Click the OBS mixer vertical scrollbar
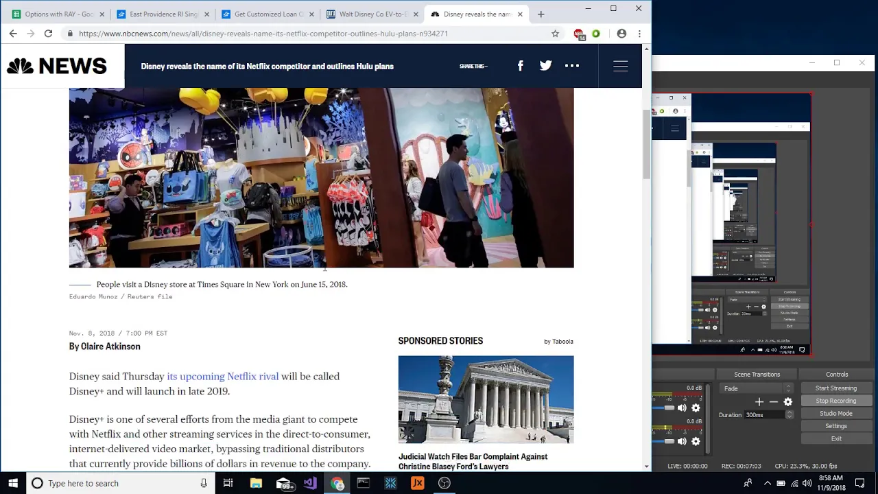 (x=707, y=419)
